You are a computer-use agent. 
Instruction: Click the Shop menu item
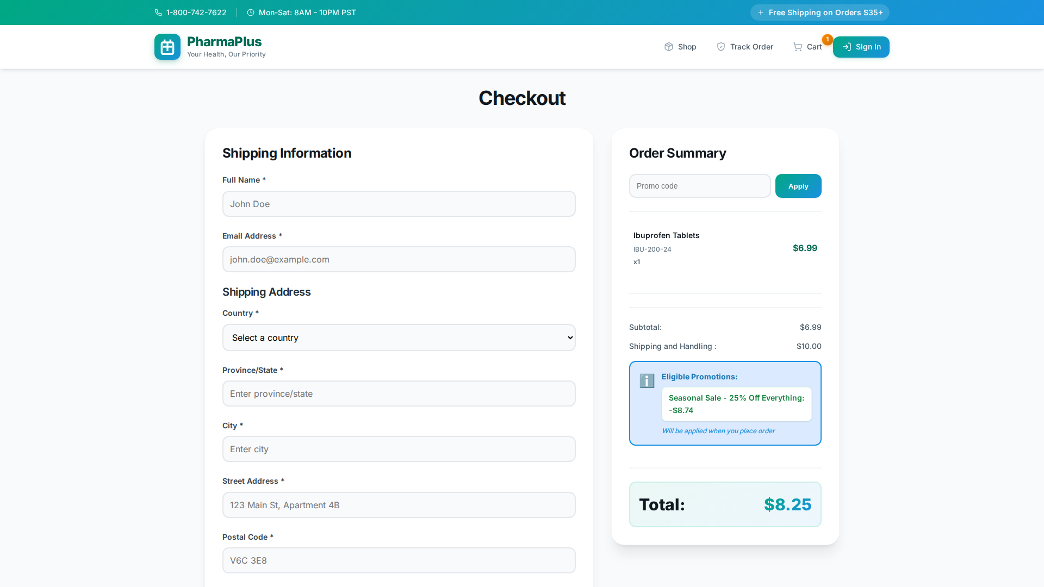point(687,47)
